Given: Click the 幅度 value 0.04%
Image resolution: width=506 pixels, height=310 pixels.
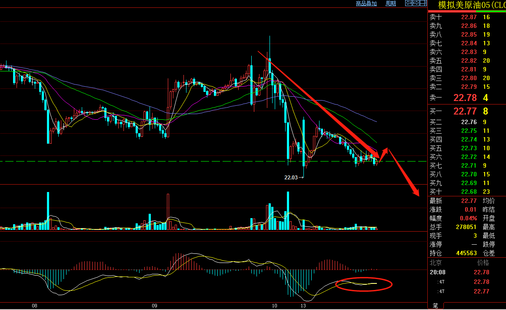Looking at the screenshot, I should tap(468, 219).
